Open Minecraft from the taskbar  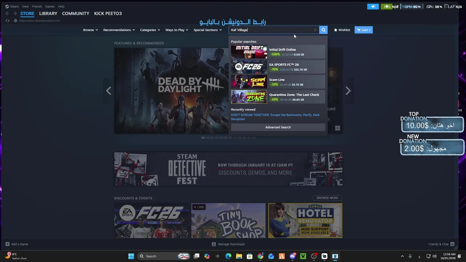tap(303, 256)
